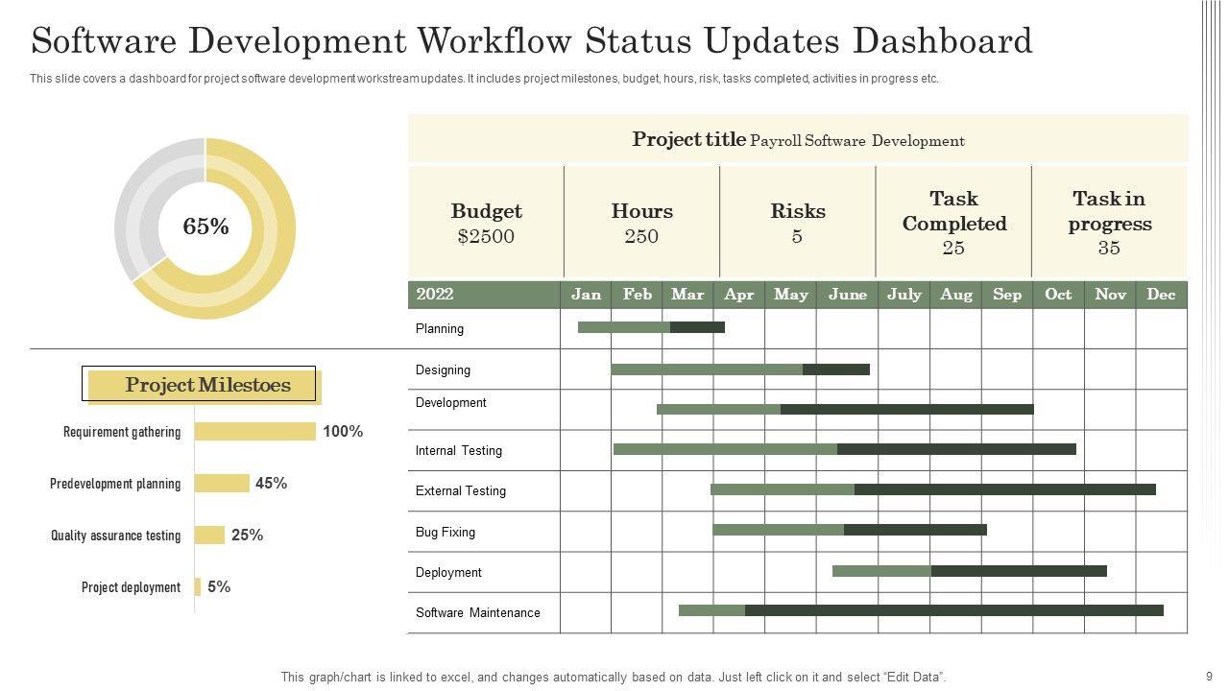Click the Task in progress 35 card
Viewport: 1229px width, 691px height.
point(1109,223)
